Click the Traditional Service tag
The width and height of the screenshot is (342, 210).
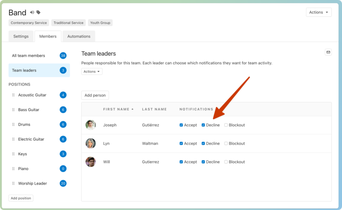click(x=68, y=23)
